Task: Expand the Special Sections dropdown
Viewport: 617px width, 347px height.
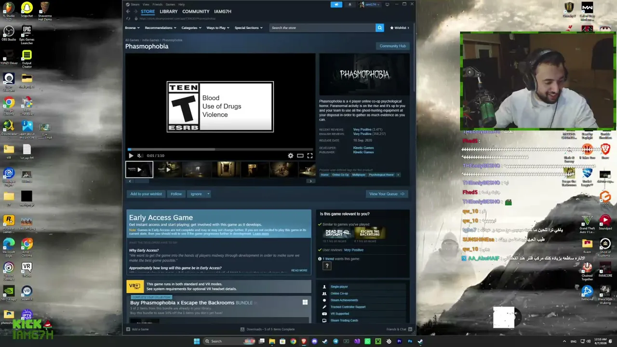Action: [x=248, y=27]
